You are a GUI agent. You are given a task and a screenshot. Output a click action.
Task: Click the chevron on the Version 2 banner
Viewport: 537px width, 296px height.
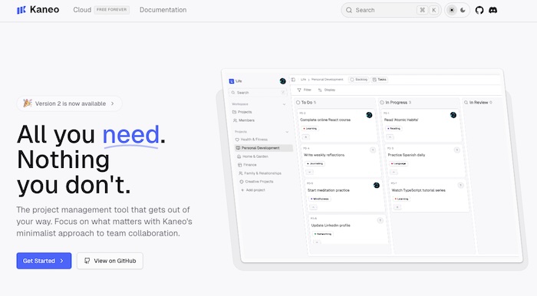112,104
